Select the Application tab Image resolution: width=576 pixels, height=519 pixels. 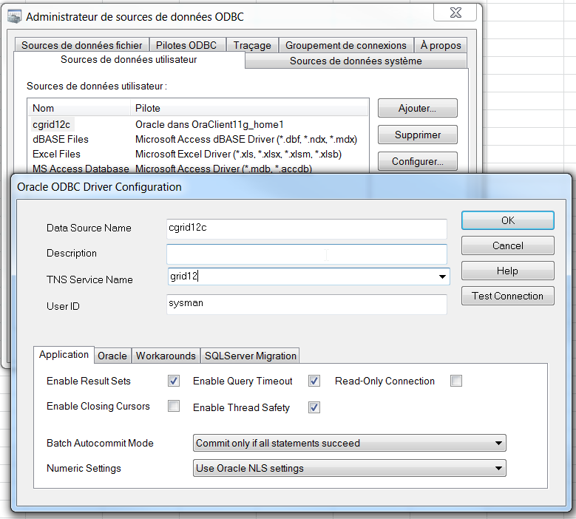point(64,354)
